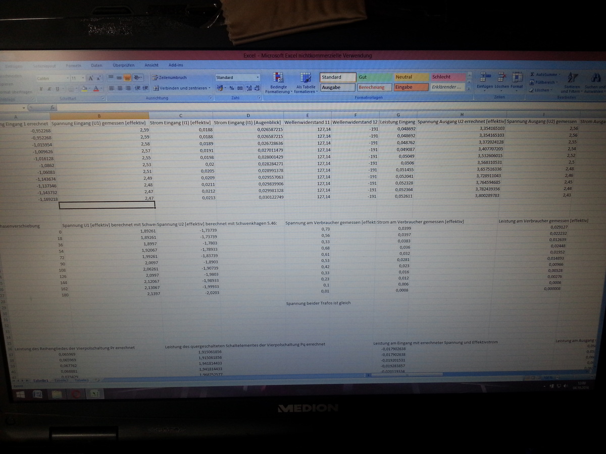Open Sortieren und Filtern menu
606x454 pixels.
click(x=572, y=83)
